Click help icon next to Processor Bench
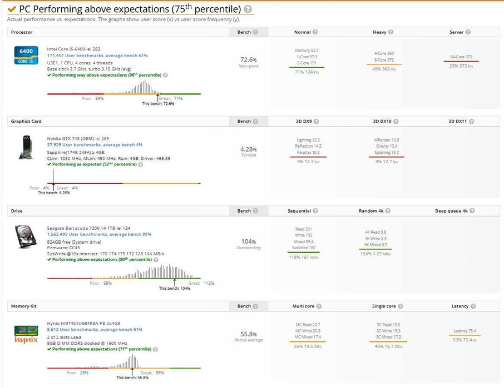This screenshot has width=504, height=388. pos(255,32)
